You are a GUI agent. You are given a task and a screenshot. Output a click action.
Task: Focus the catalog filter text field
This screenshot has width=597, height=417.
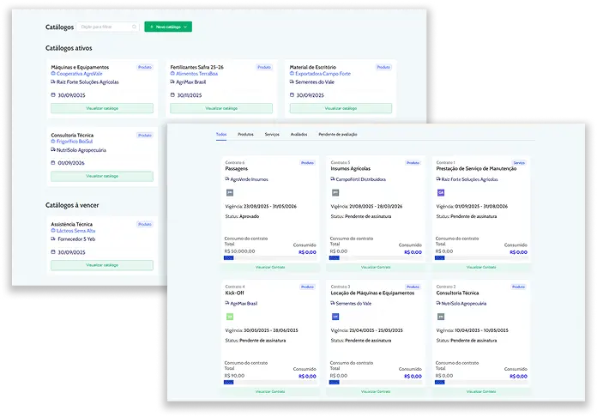[x=105, y=27]
